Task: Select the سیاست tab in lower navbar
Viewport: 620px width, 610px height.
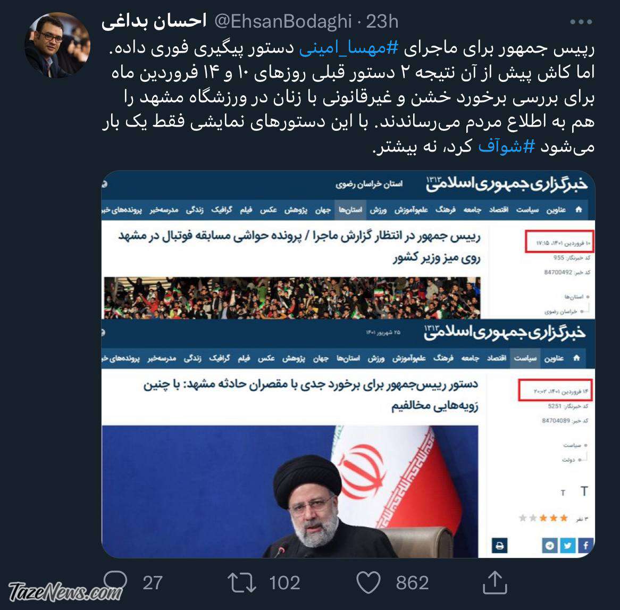Action: tap(525, 358)
